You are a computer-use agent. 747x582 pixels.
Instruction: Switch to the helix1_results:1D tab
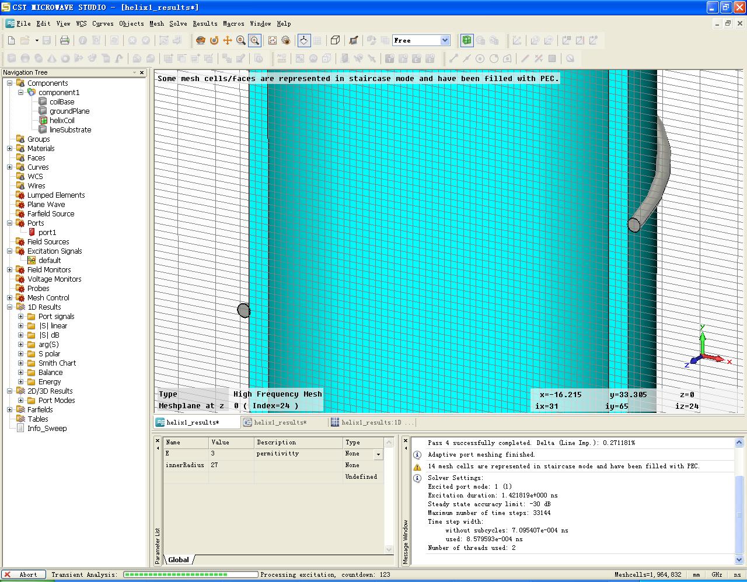(372, 422)
